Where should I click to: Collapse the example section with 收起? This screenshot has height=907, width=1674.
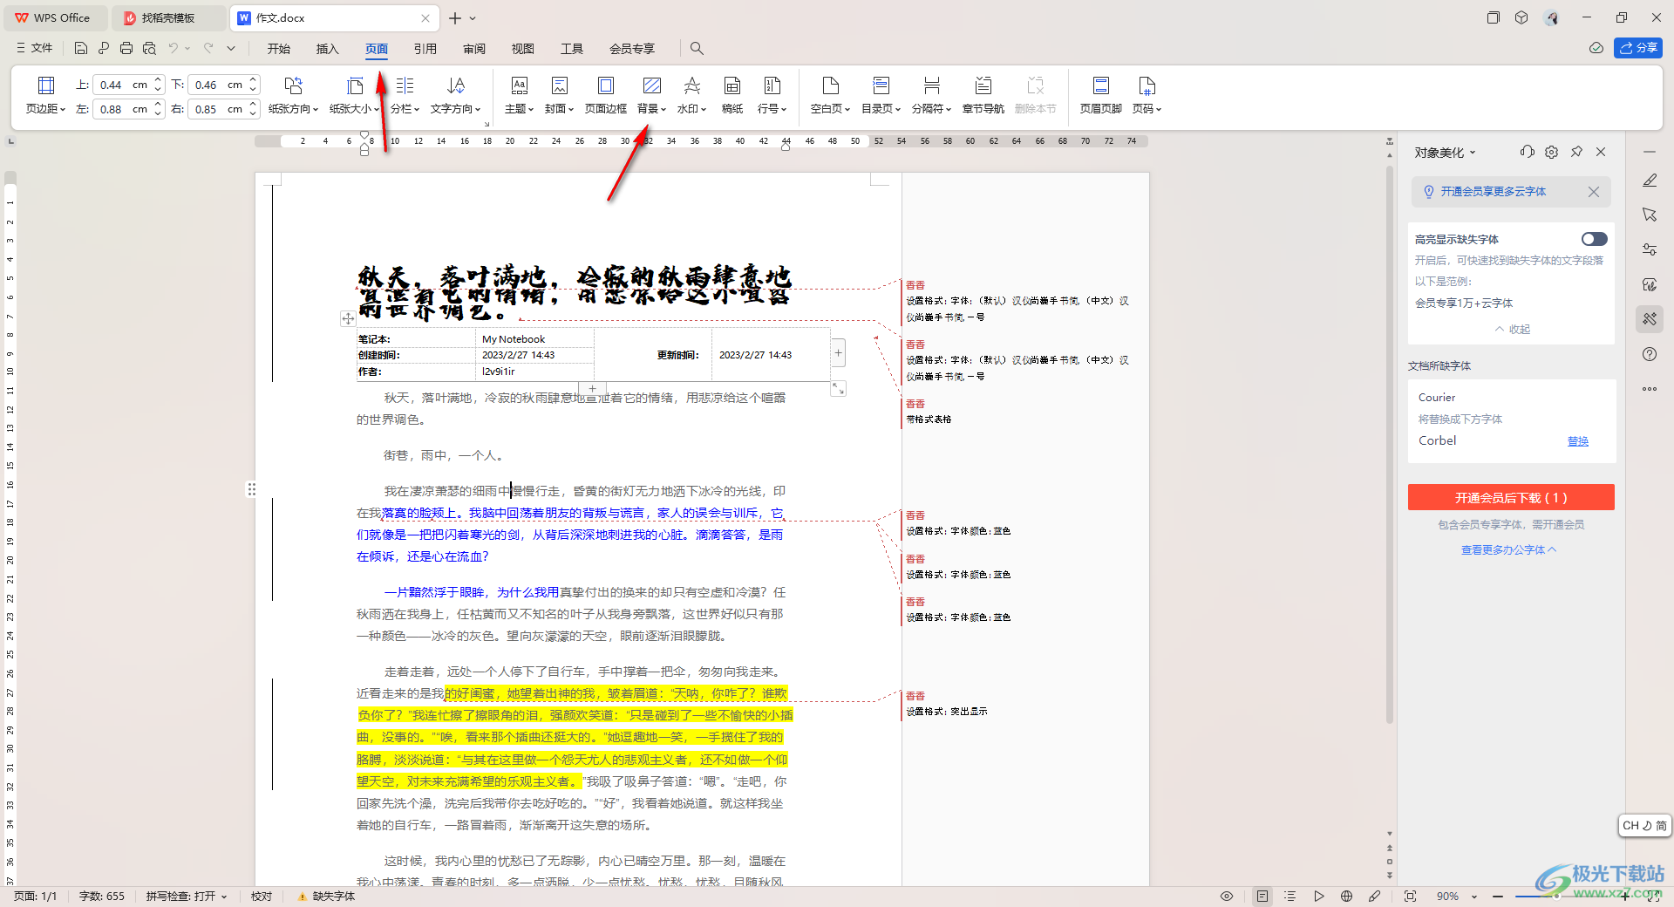1513,329
